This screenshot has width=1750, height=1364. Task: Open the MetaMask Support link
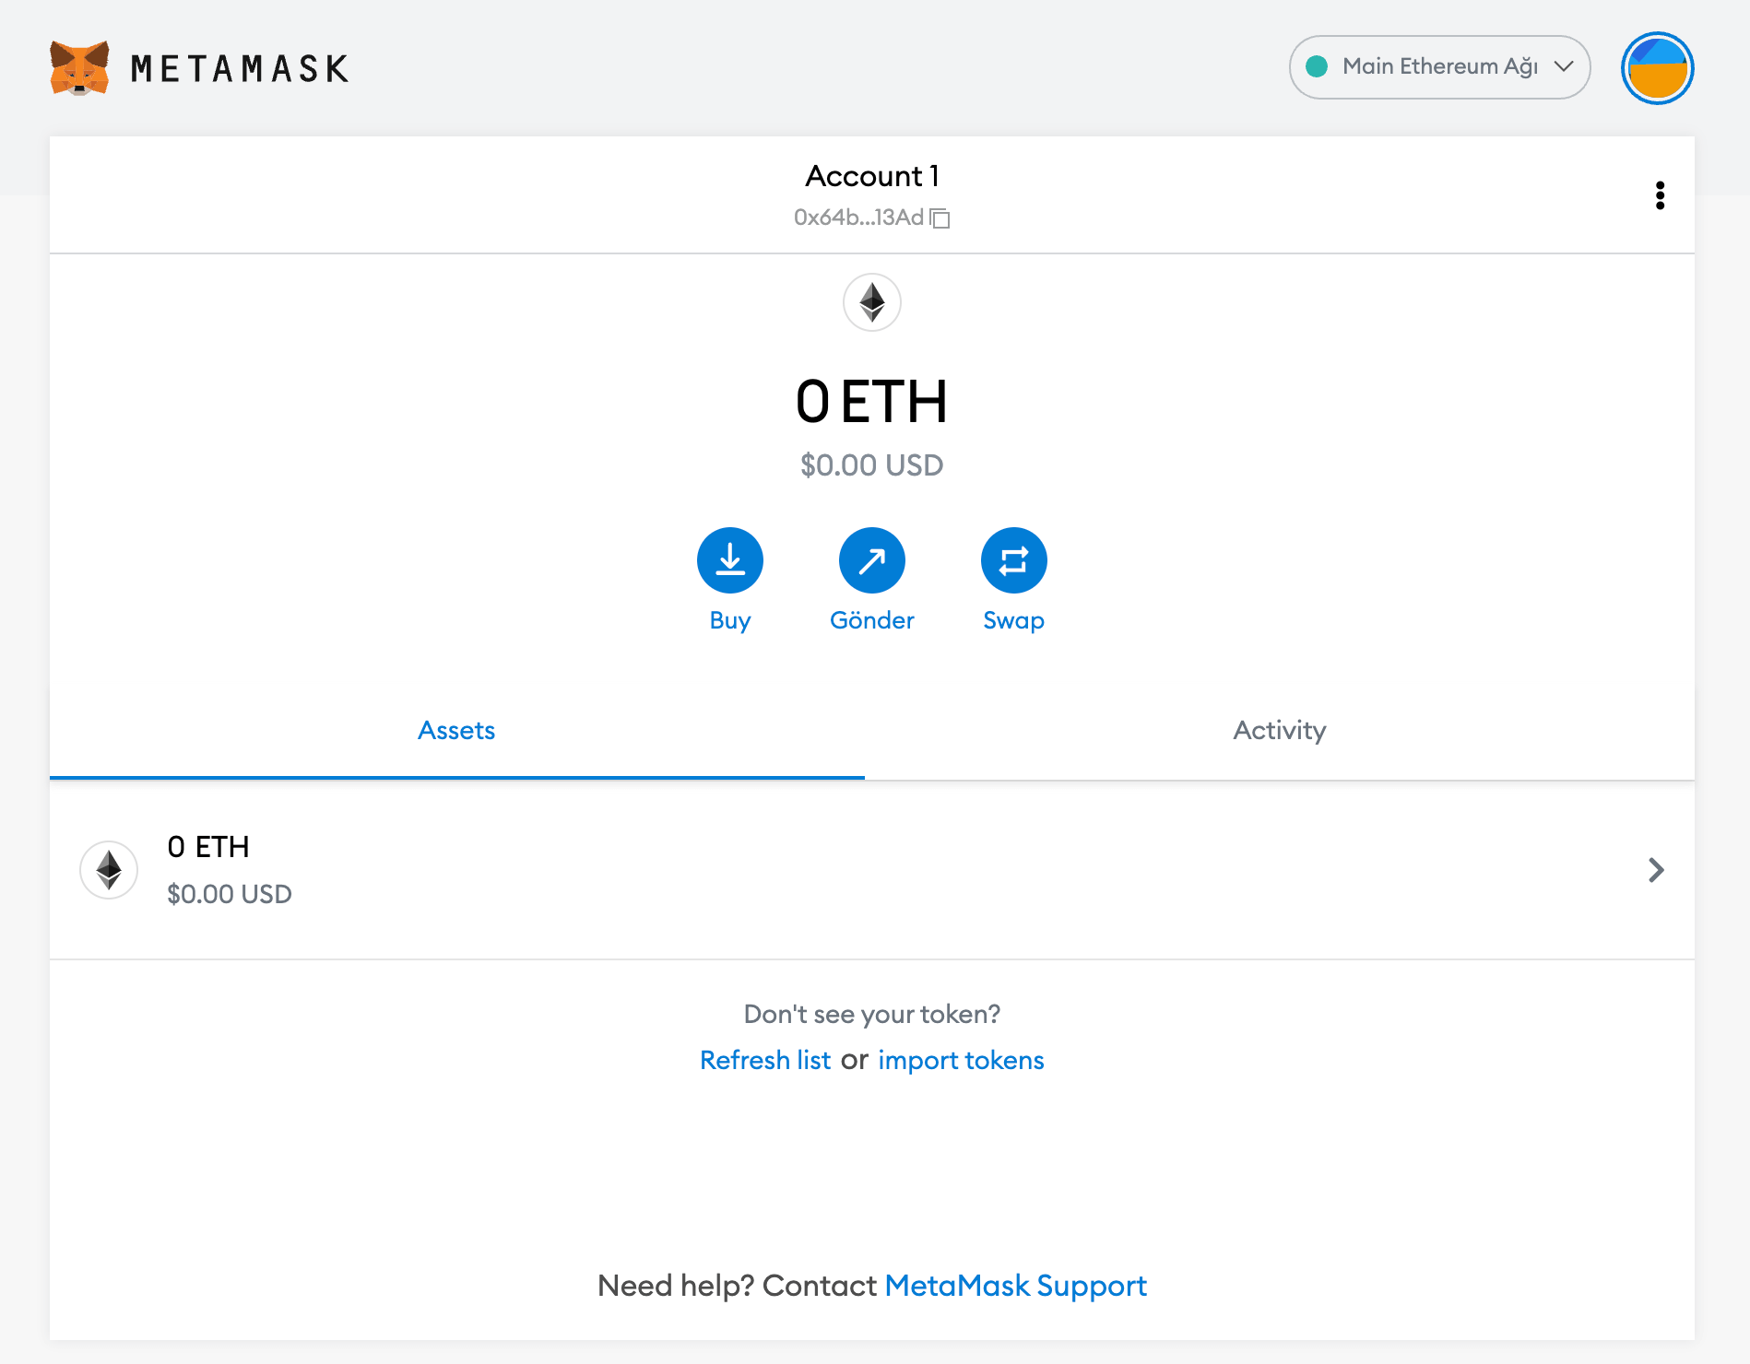[x=1015, y=1286]
